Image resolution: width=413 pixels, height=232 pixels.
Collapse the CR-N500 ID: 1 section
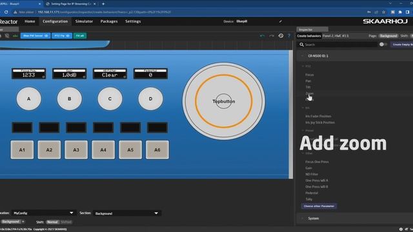302,56
